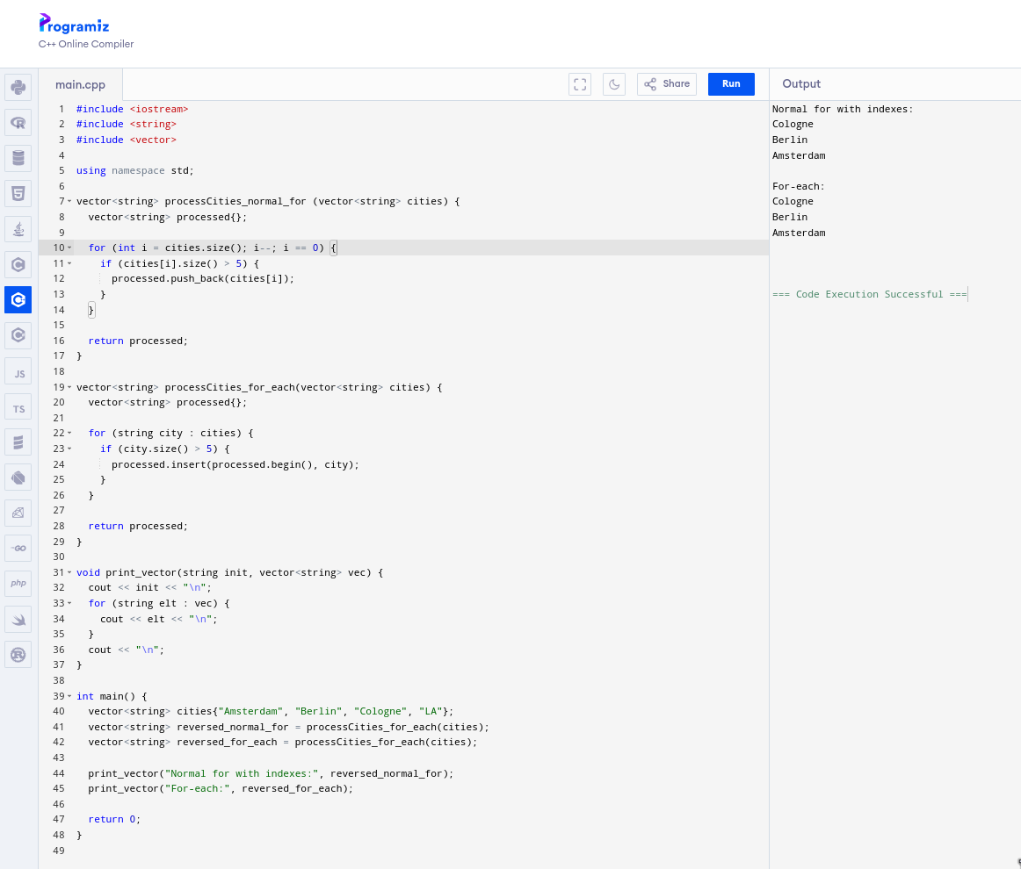This screenshot has width=1021, height=869.
Task: Click '#include <vector>' in the editor
Action: [x=127, y=140]
